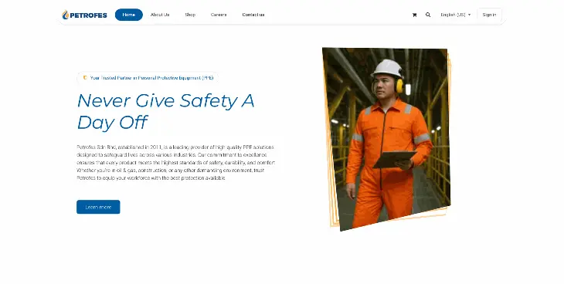This screenshot has height=284, width=564.
Task: Navigate to Careers
Action: coord(219,15)
